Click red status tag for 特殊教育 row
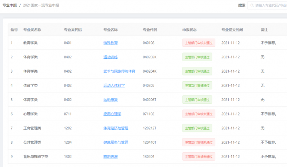Image resolution: width=287 pixels, height=167 pixels. pos(199,43)
